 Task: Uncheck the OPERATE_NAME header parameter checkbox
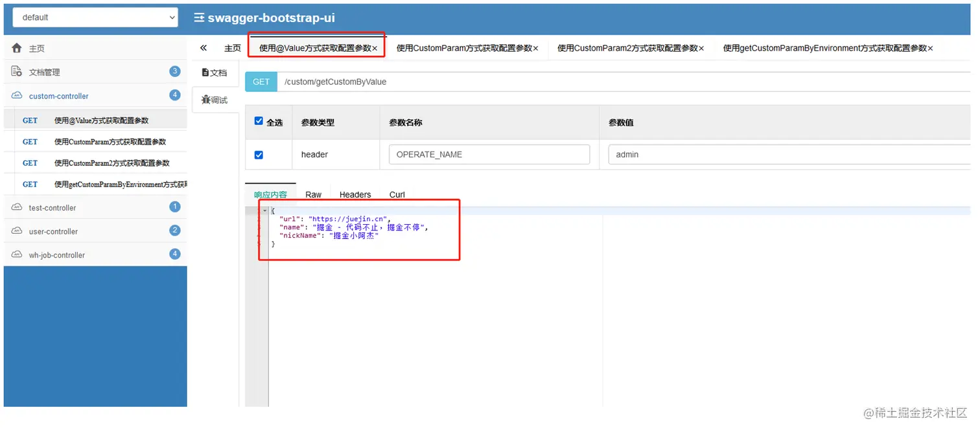259,154
